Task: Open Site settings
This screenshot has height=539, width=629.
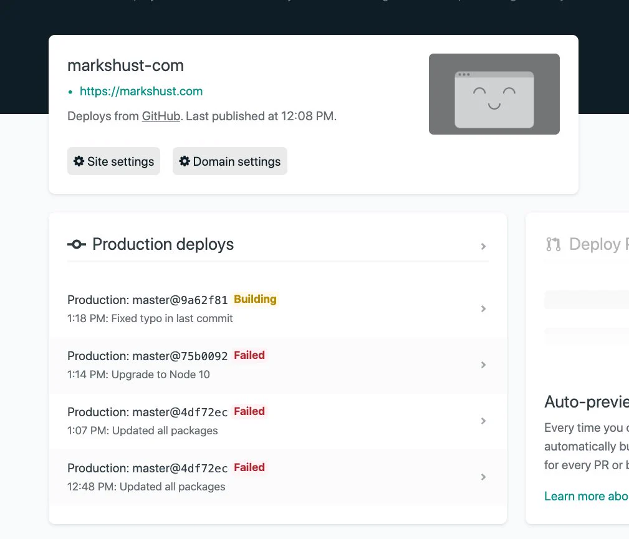Action: [113, 161]
